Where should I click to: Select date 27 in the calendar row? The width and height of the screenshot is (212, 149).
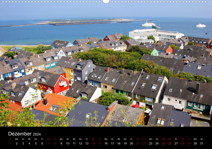(x=176, y=143)
